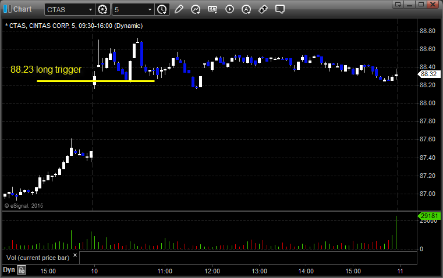Click the 12:00 time axis label
This screenshot has width=443, height=278.
212,271
